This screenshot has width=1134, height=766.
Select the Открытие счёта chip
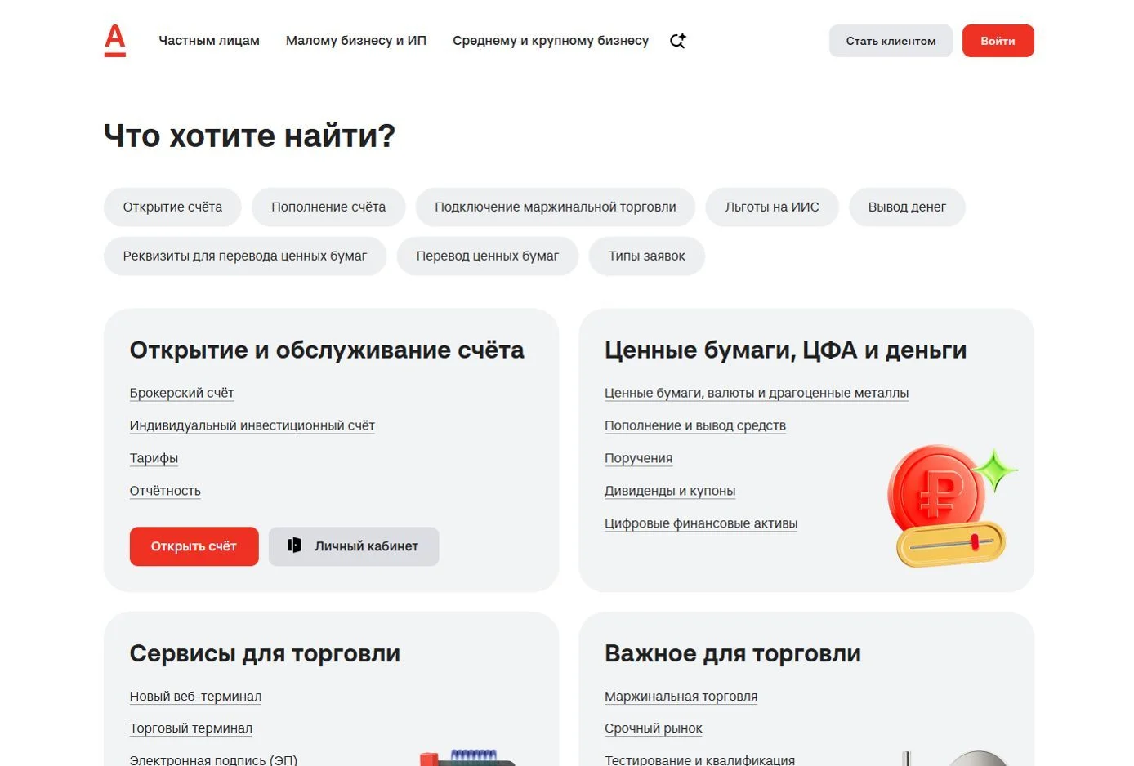coord(172,207)
